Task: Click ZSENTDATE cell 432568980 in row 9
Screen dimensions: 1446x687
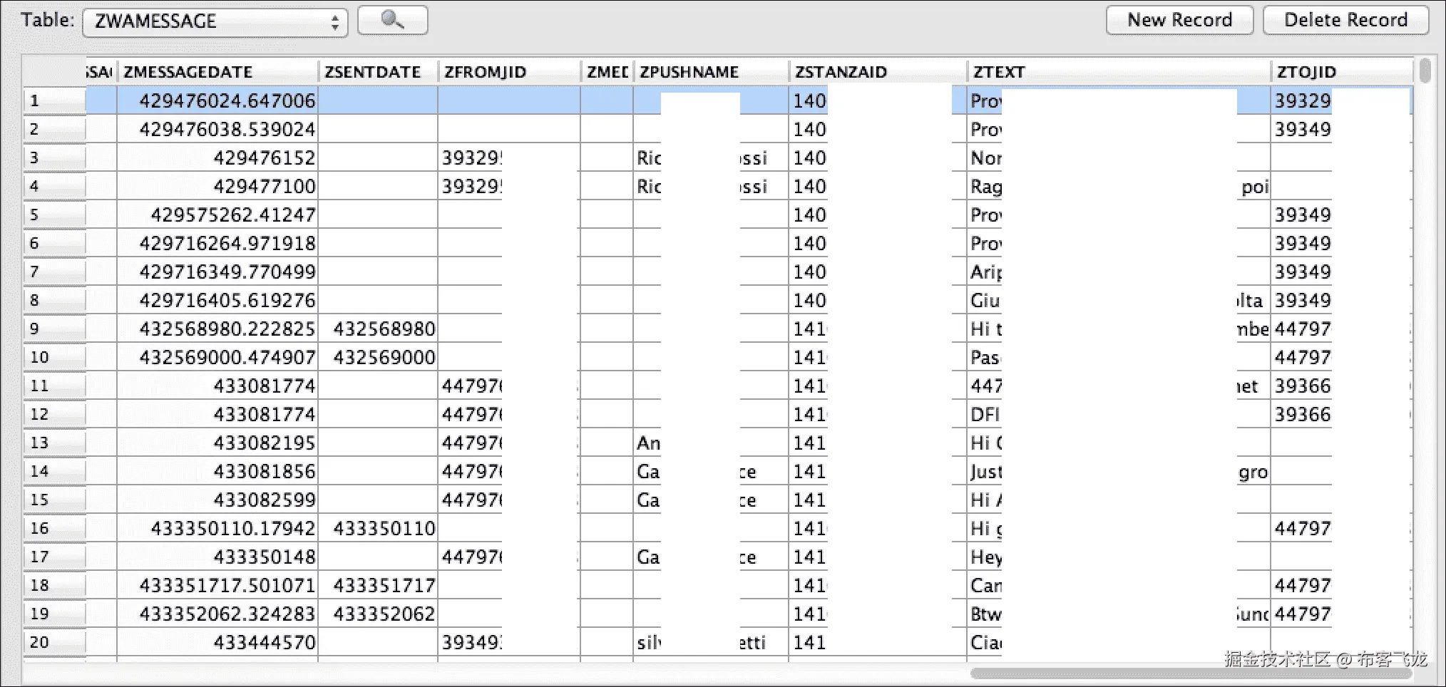Action: coord(378,329)
